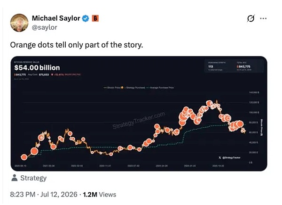
Task: Click the orange B affiliate badge
Action: [x=95, y=18]
